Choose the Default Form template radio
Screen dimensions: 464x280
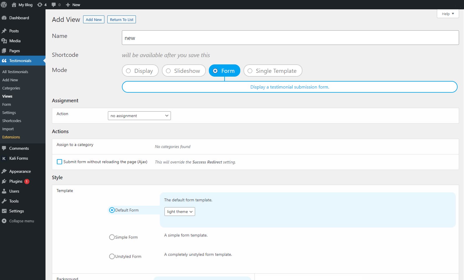click(112, 210)
